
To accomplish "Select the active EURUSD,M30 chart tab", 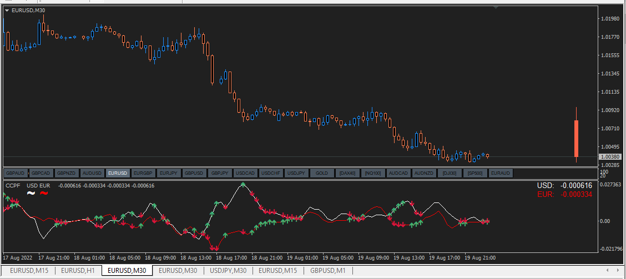I will pyautogui.click(x=127, y=271).
